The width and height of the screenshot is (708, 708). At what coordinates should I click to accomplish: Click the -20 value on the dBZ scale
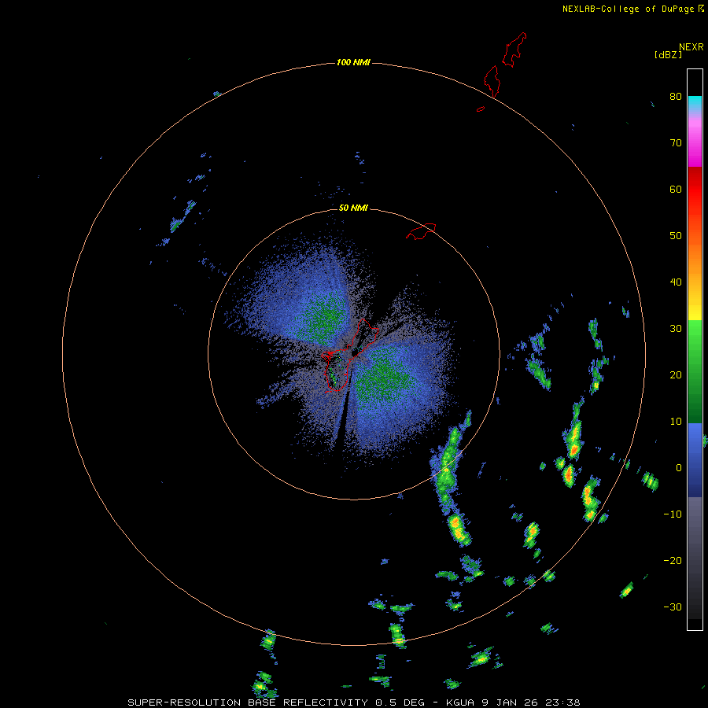(x=673, y=561)
